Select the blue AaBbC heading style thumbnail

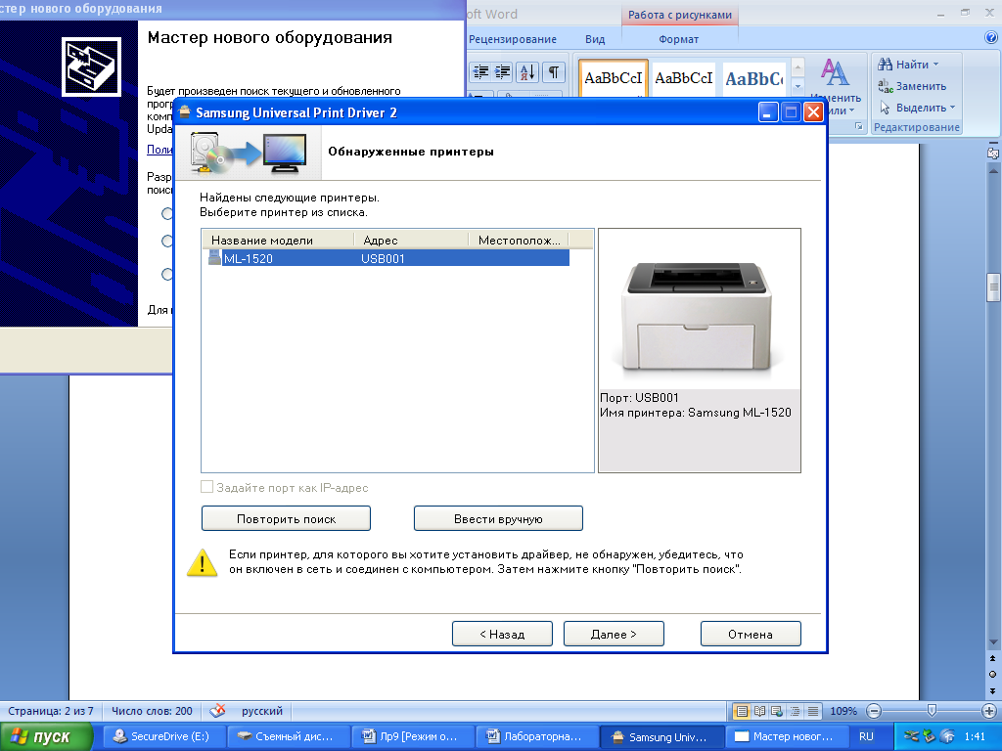coord(754,78)
